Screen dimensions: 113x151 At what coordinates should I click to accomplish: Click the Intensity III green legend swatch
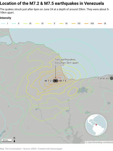[x=25, y=24]
